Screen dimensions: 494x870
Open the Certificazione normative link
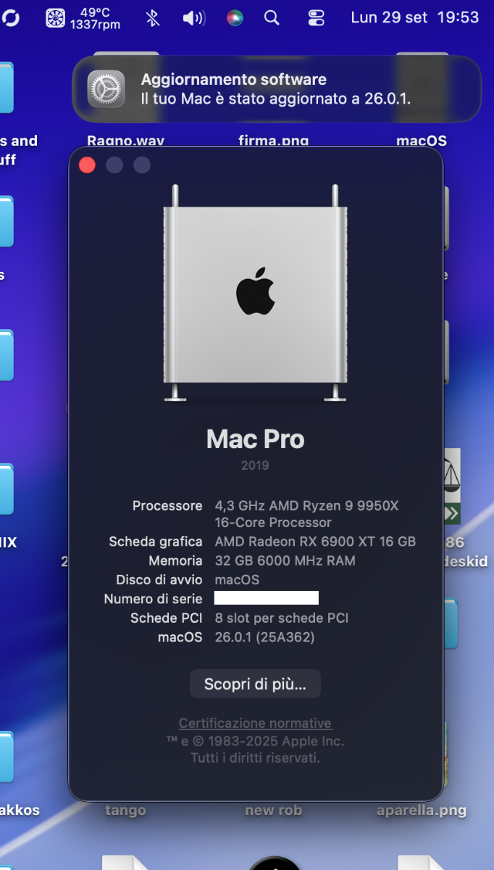pyautogui.click(x=255, y=723)
